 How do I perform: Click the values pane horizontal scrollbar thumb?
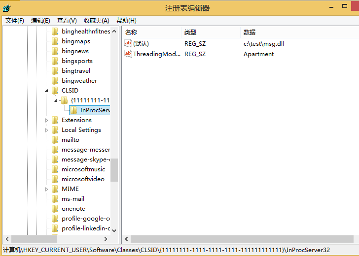click(x=242, y=239)
